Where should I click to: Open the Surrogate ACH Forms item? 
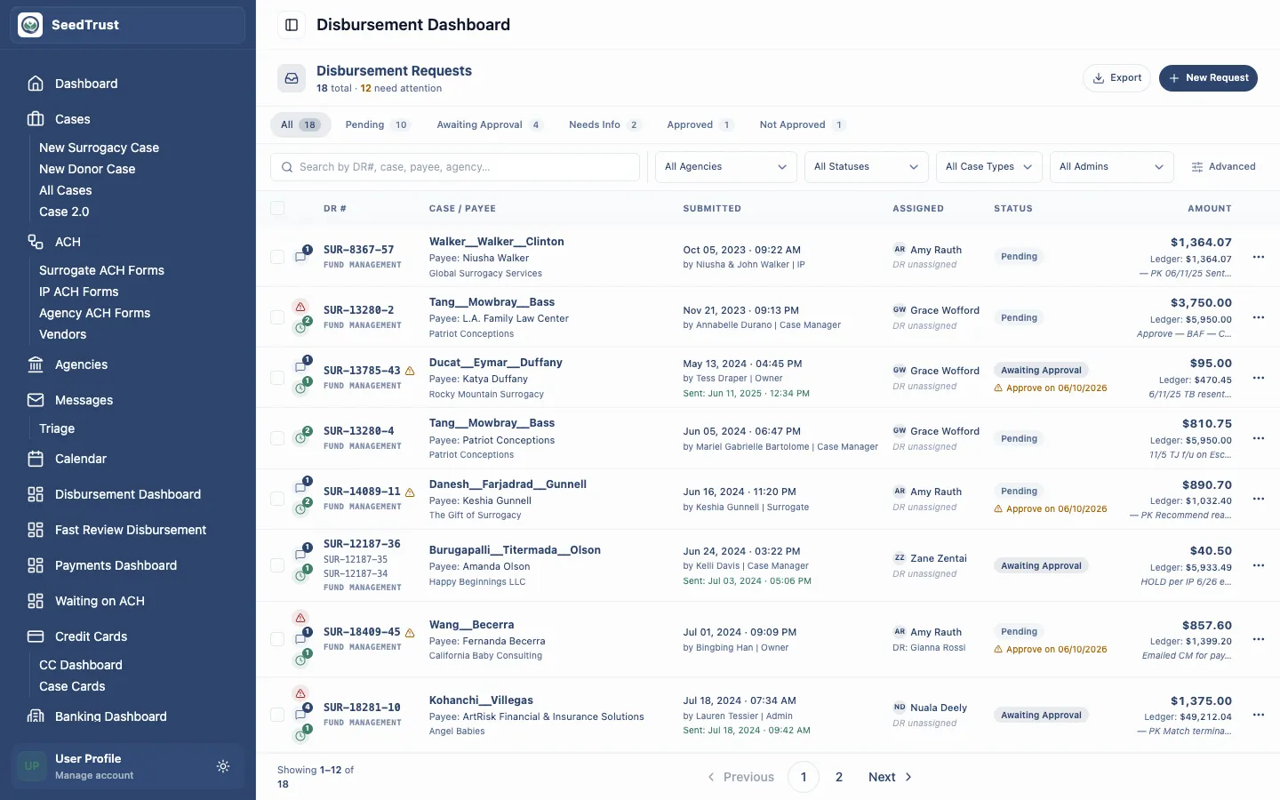(101, 270)
